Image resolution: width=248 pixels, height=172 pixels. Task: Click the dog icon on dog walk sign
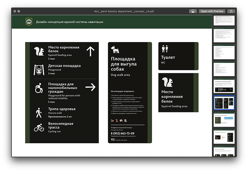point(115,50)
